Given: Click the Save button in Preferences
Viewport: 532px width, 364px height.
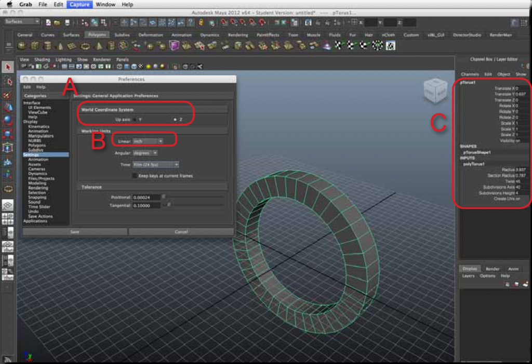Looking at the screenshot, I should 74,231.
